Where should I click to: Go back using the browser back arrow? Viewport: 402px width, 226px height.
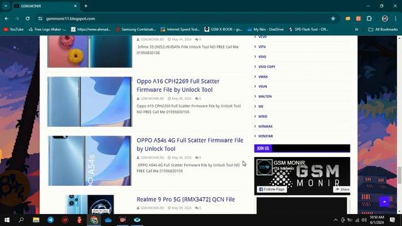(6, 18)
